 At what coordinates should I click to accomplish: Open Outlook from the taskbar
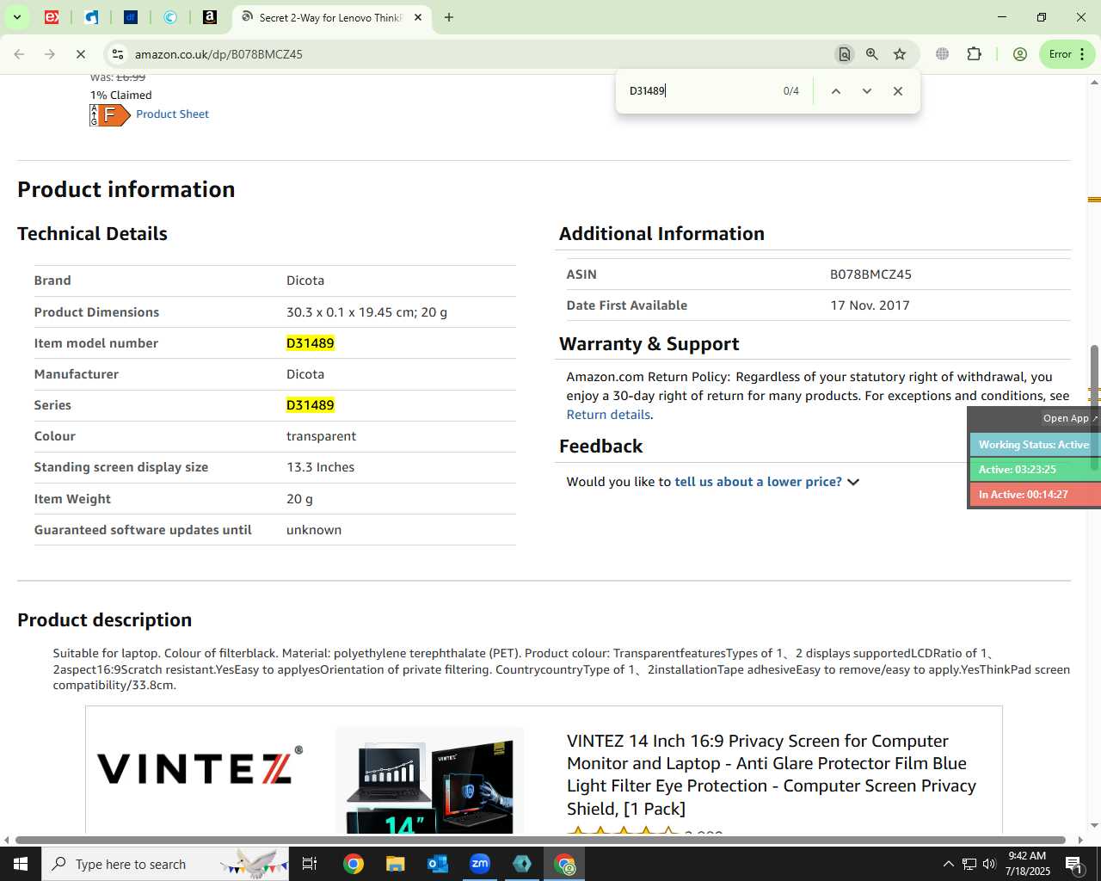tap(437, 864)
